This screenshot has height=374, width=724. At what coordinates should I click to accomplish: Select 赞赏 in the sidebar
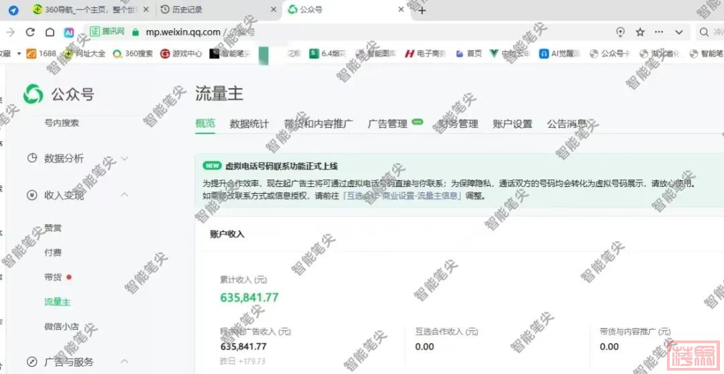[x=53, y=228]
